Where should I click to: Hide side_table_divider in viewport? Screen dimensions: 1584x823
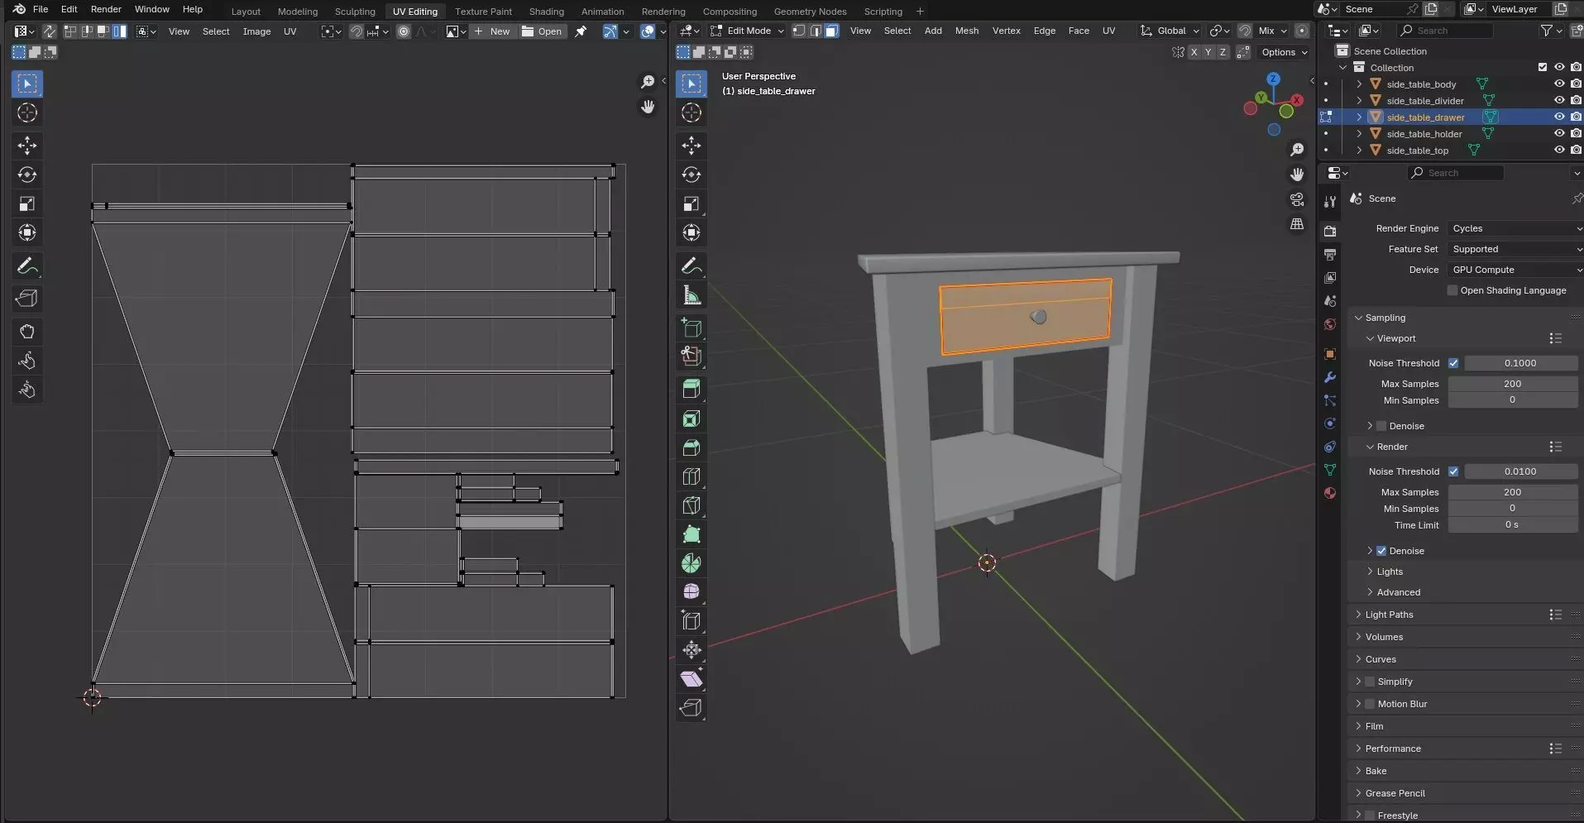click(1559, 100)
